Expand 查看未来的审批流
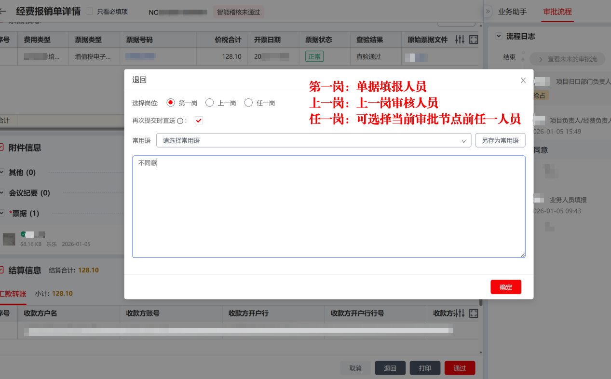This screenshot has height=379, width=611. coord(567,59)
